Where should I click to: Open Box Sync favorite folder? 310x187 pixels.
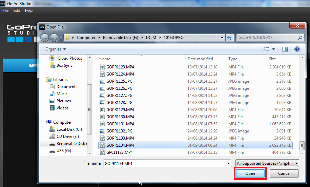click(x=64, y=65)
